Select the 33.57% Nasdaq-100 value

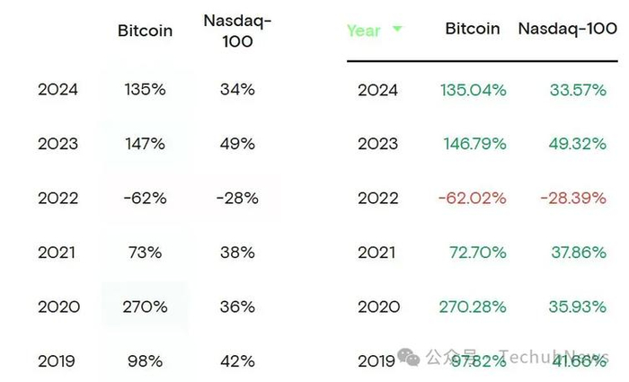tap(578, 90)
